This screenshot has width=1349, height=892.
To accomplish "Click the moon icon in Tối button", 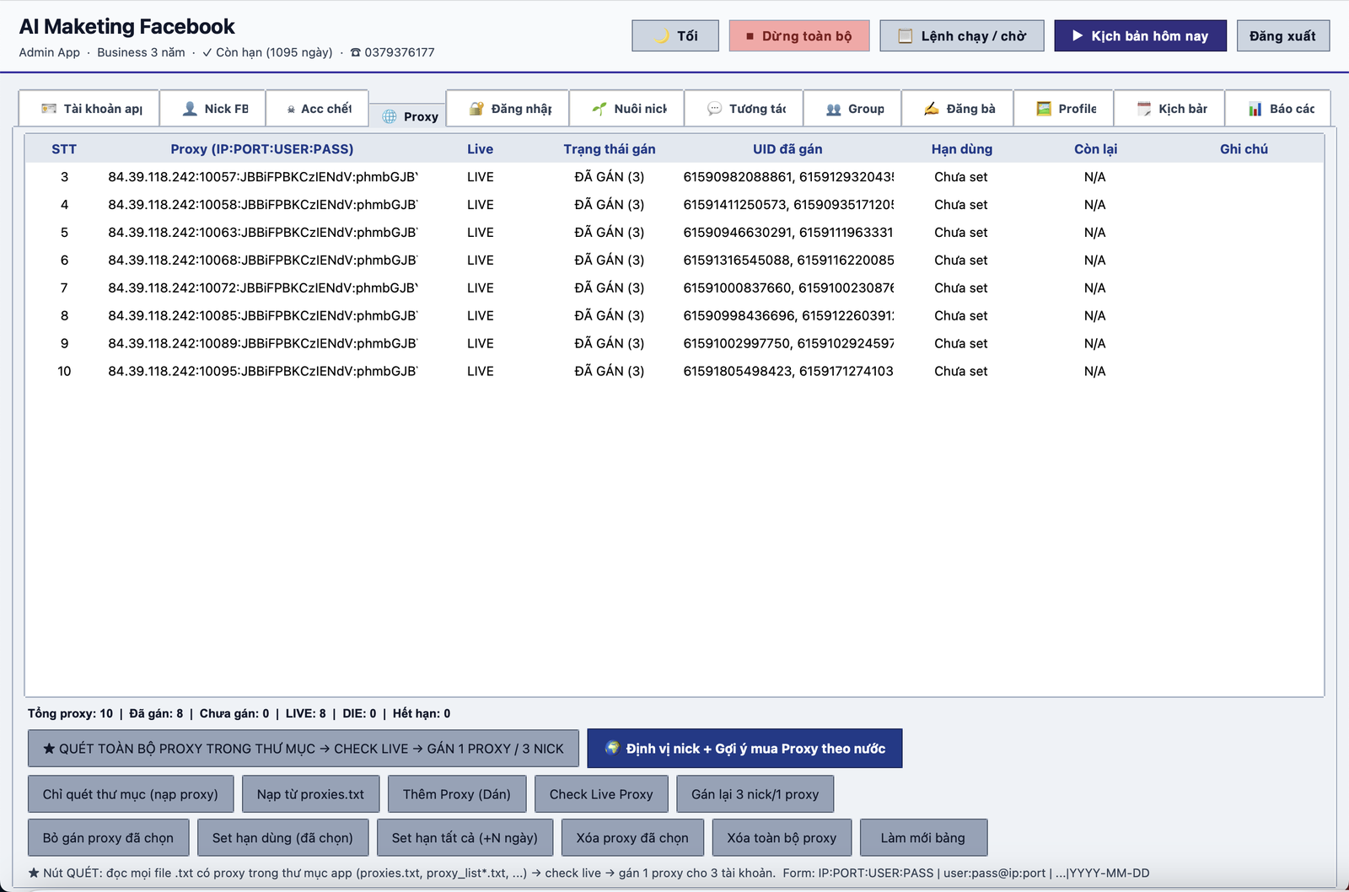I will pos(662,35).
